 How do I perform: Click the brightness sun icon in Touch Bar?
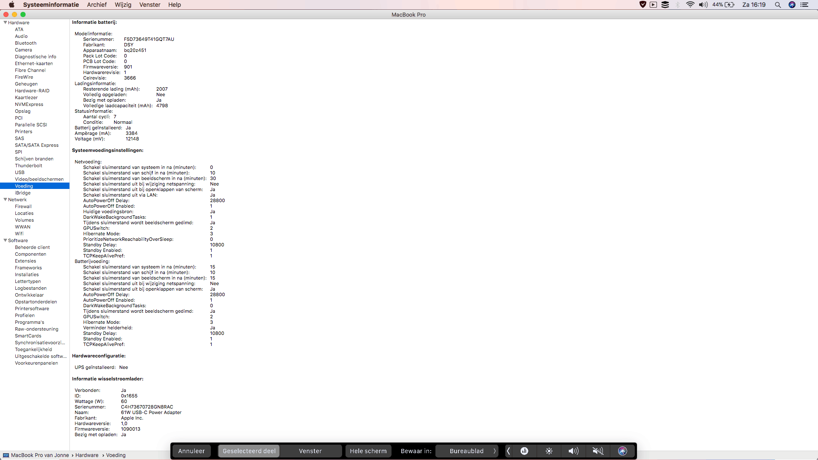tap(549, 451)
